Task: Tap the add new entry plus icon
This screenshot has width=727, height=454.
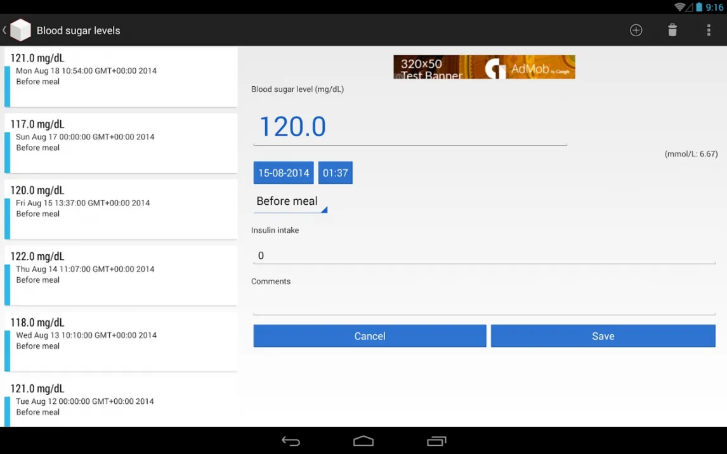Action: point(636,30)
